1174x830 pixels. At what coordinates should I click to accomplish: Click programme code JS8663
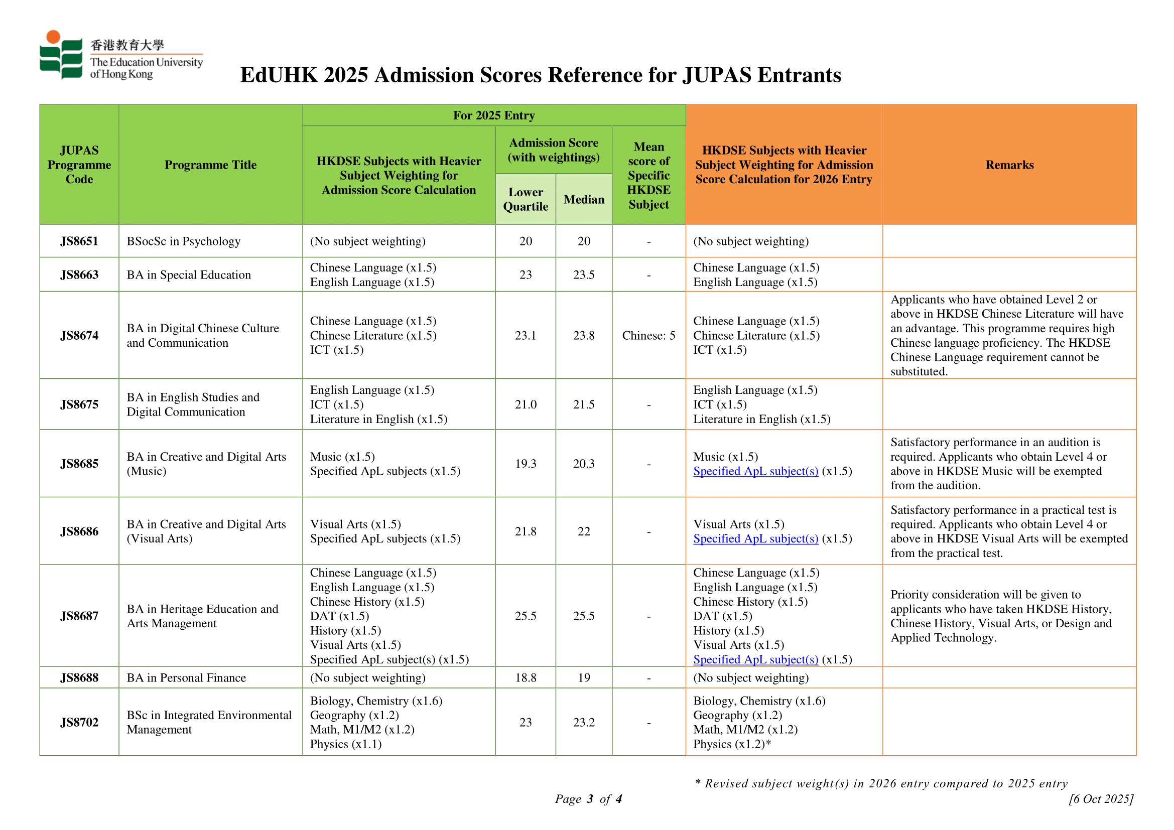coord(79,275)
